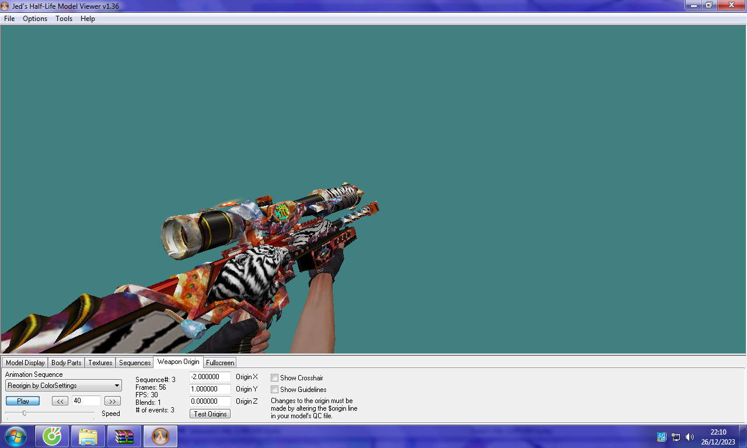747x448 pixels.
Task: Click the network status icon in the tray
Action: (675, 436)
